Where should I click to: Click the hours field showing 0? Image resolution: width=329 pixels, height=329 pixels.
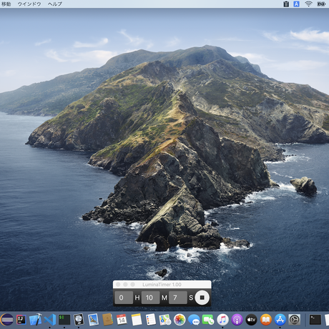click(x=124, y=298)
